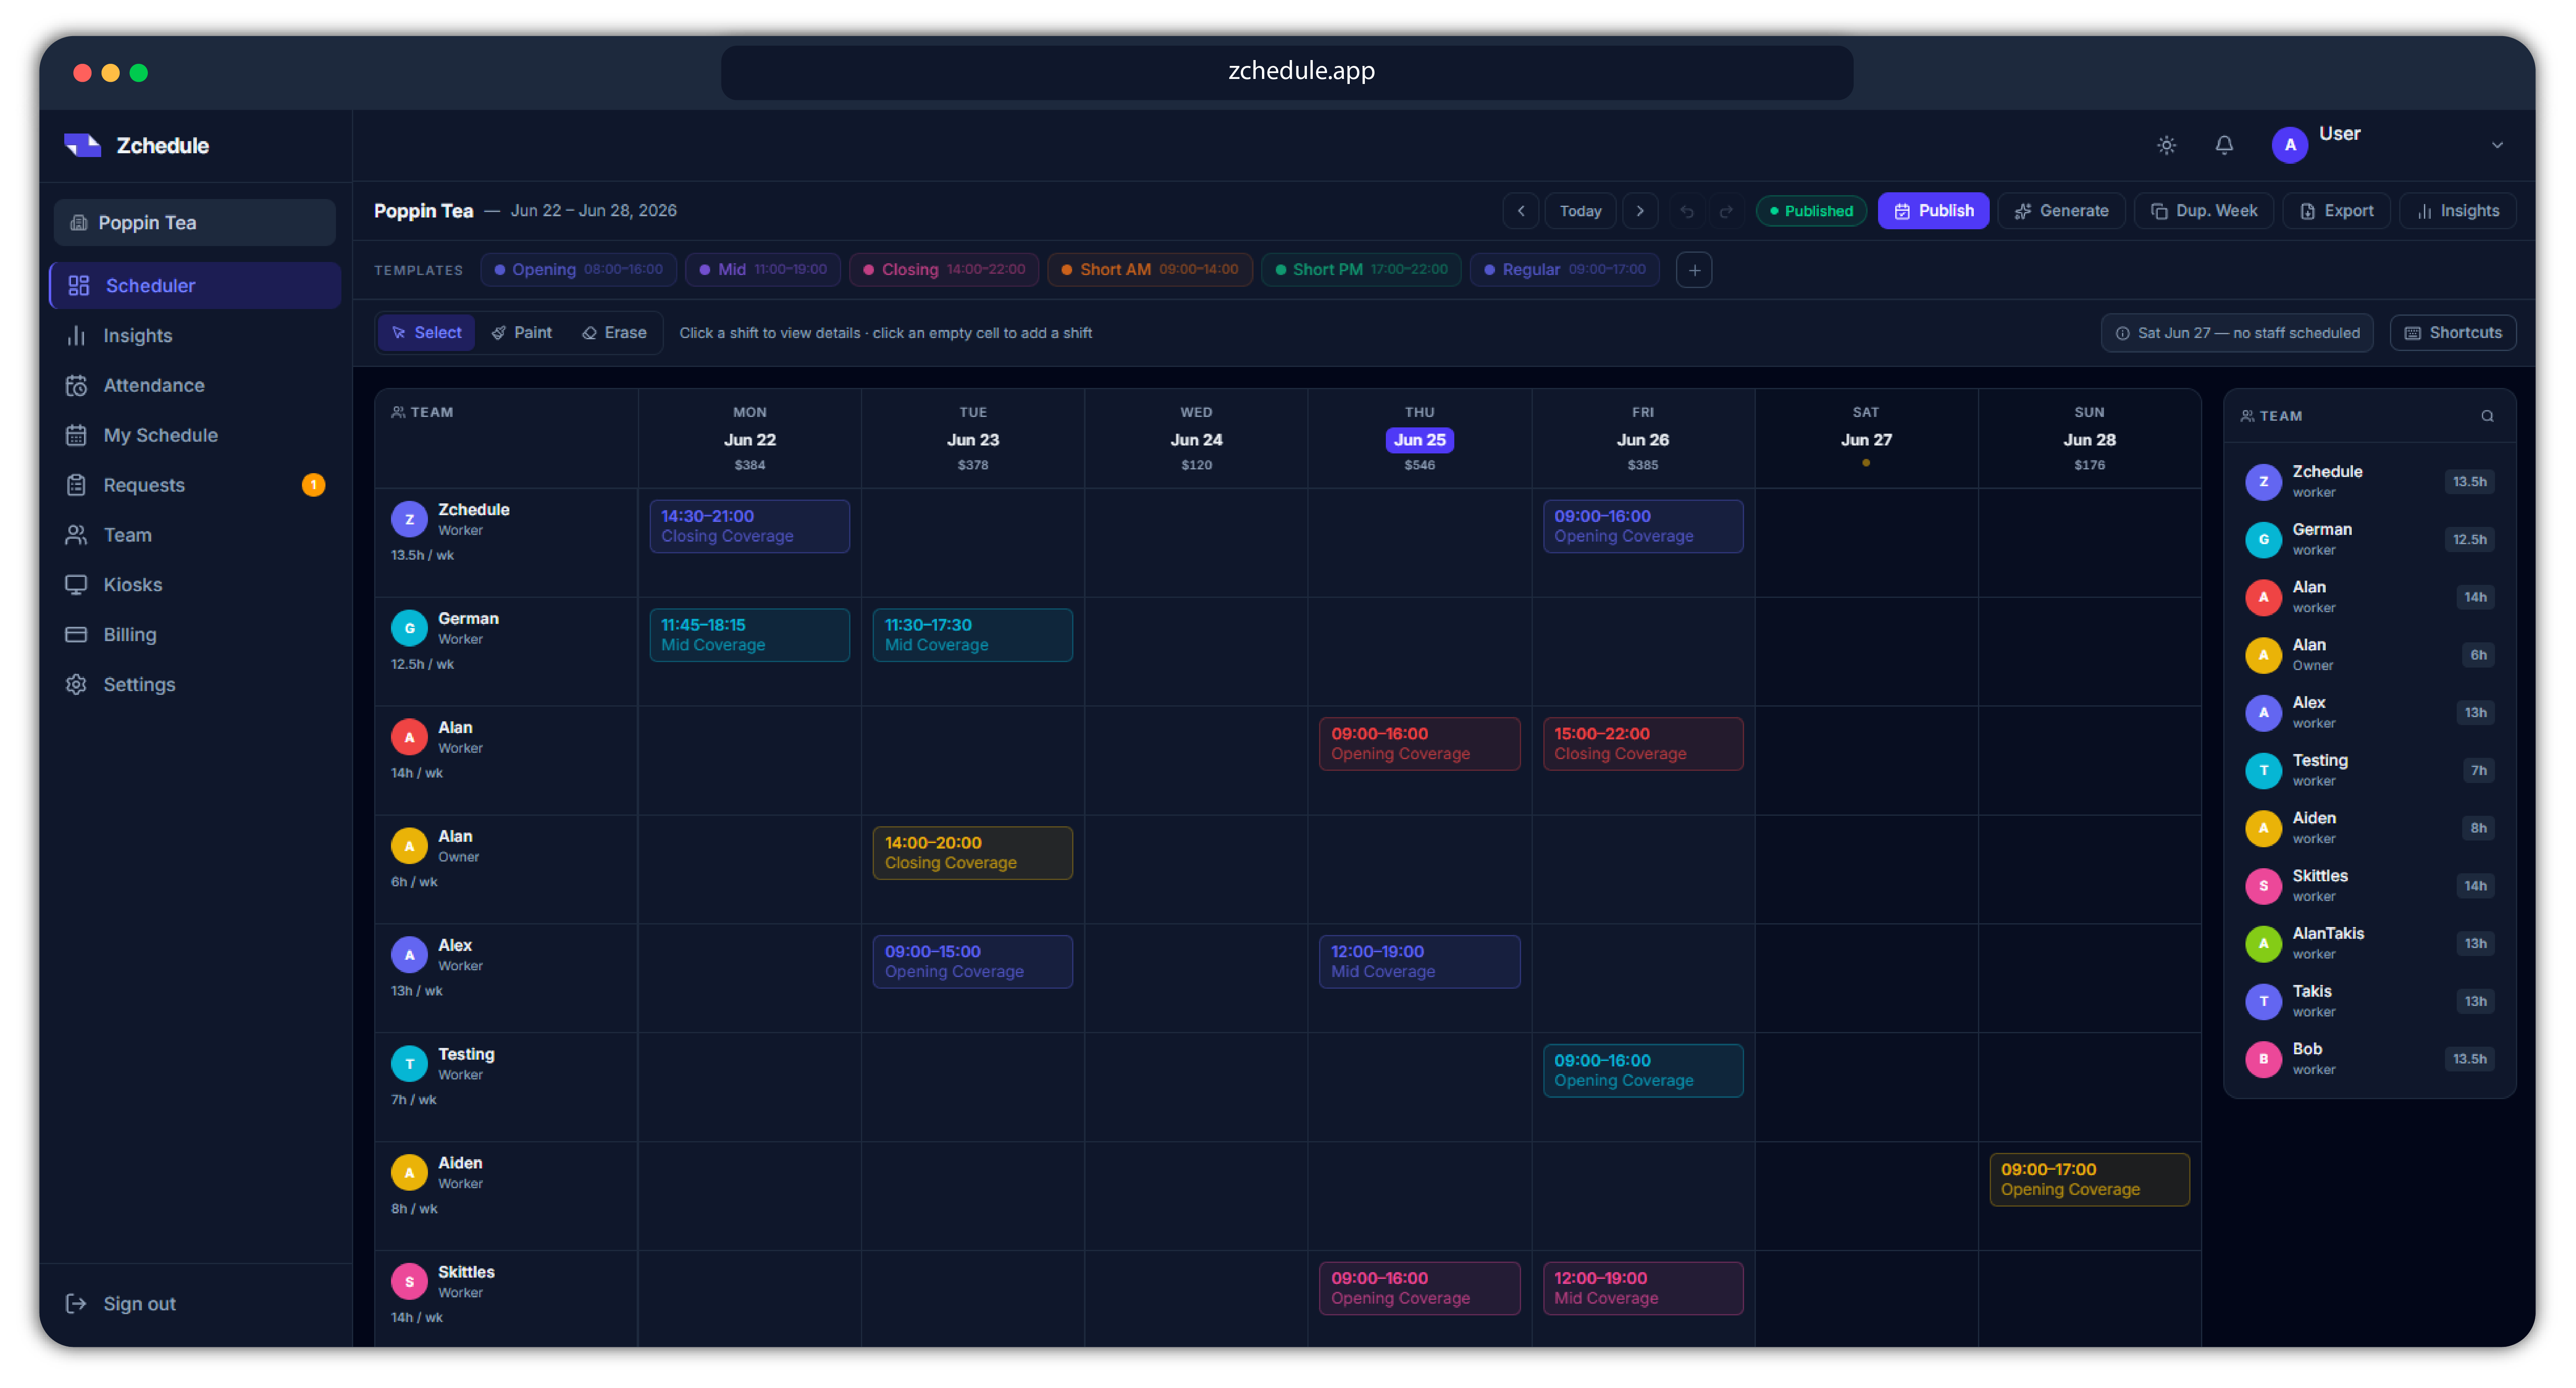Click the user avatar A in header
2576x1388 pixels.
[2290, 145]
